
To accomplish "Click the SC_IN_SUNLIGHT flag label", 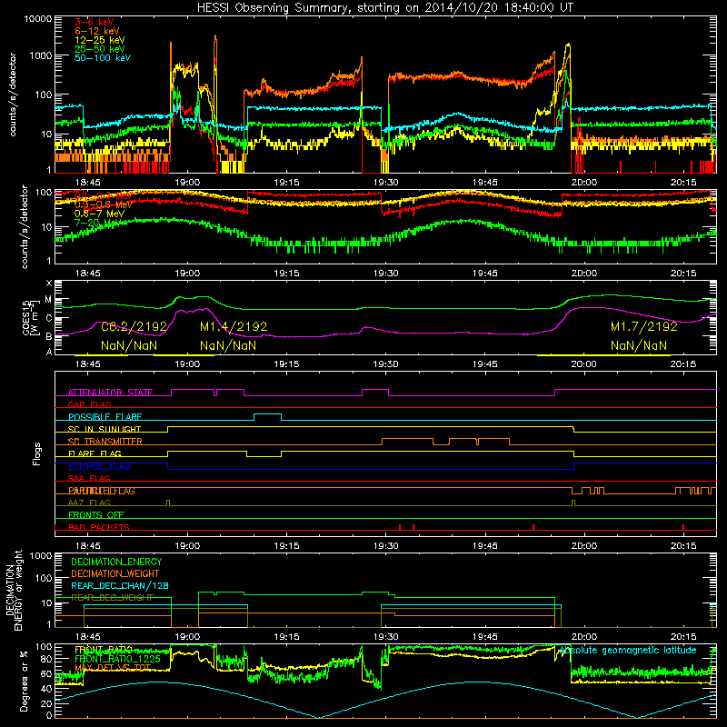I will tap(105, 429).
